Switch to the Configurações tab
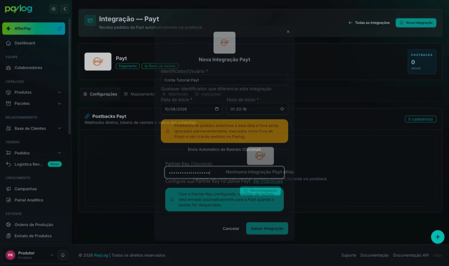449x266 pixels. (x=100, y=94)
